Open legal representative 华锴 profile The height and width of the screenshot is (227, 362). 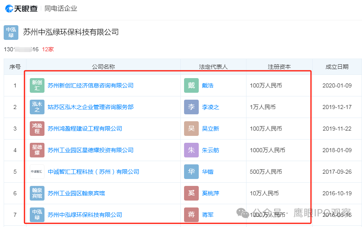208,172
